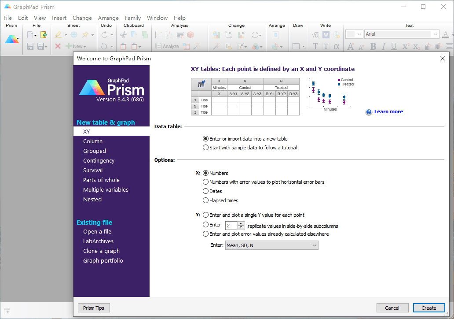
Task: Open the Insert menu
Action: point(59,18)
